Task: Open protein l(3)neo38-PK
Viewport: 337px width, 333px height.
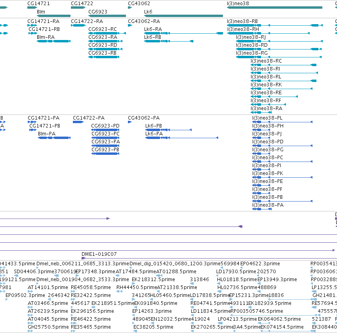Action: (x=268, y=173)
